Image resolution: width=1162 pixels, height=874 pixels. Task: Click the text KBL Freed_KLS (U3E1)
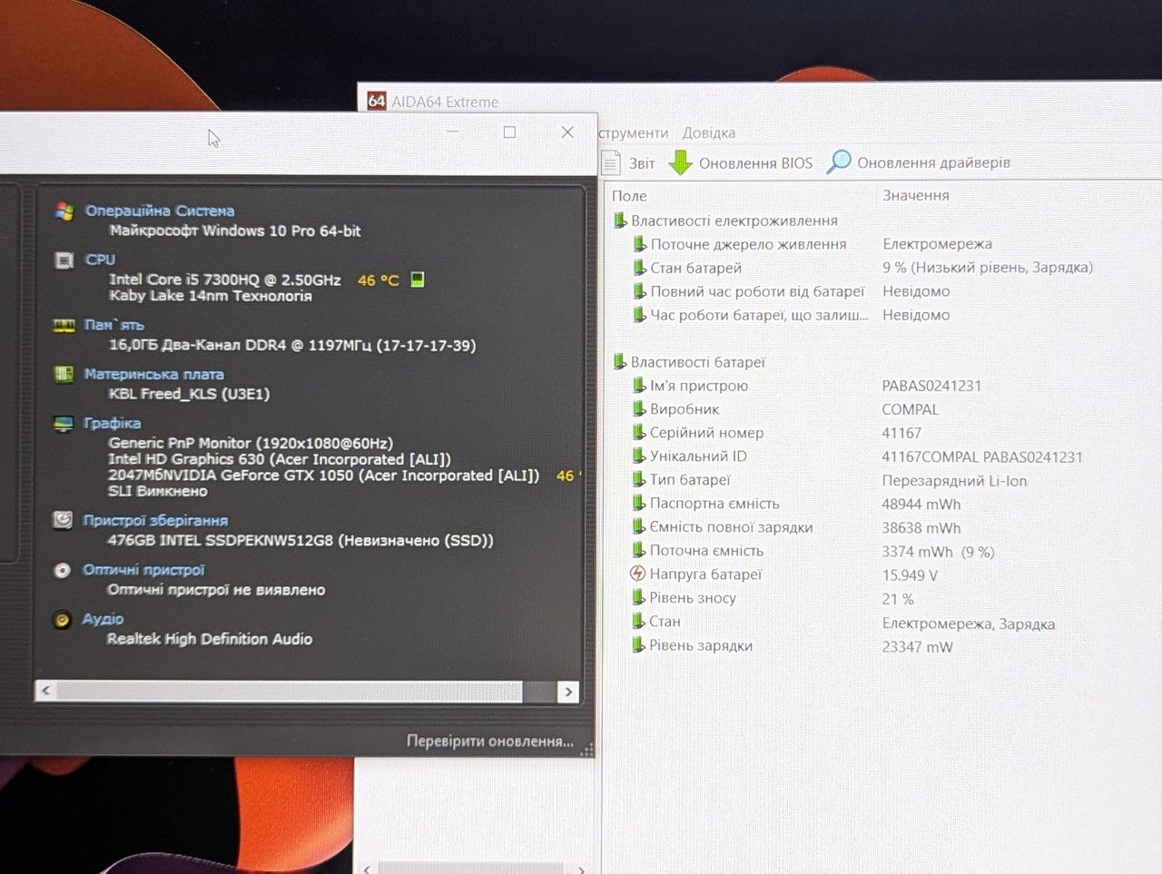(189, 394)
